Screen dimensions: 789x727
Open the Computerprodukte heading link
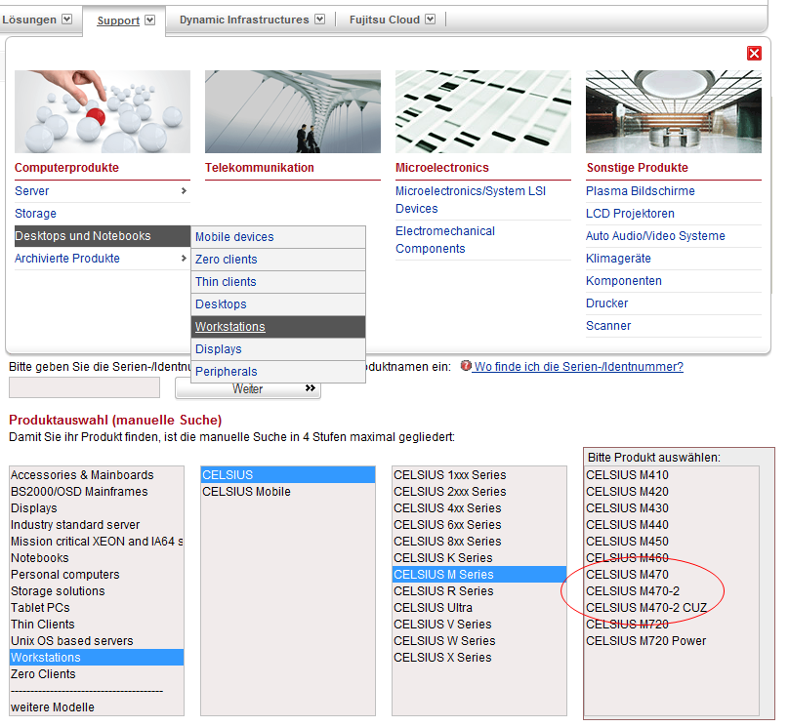click(x=66, y=168)
